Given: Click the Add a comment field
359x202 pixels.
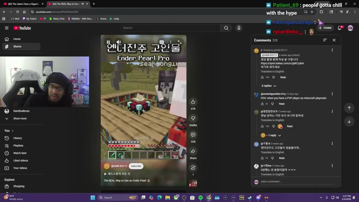Looking at the screenshot, I should pos(297,182).
